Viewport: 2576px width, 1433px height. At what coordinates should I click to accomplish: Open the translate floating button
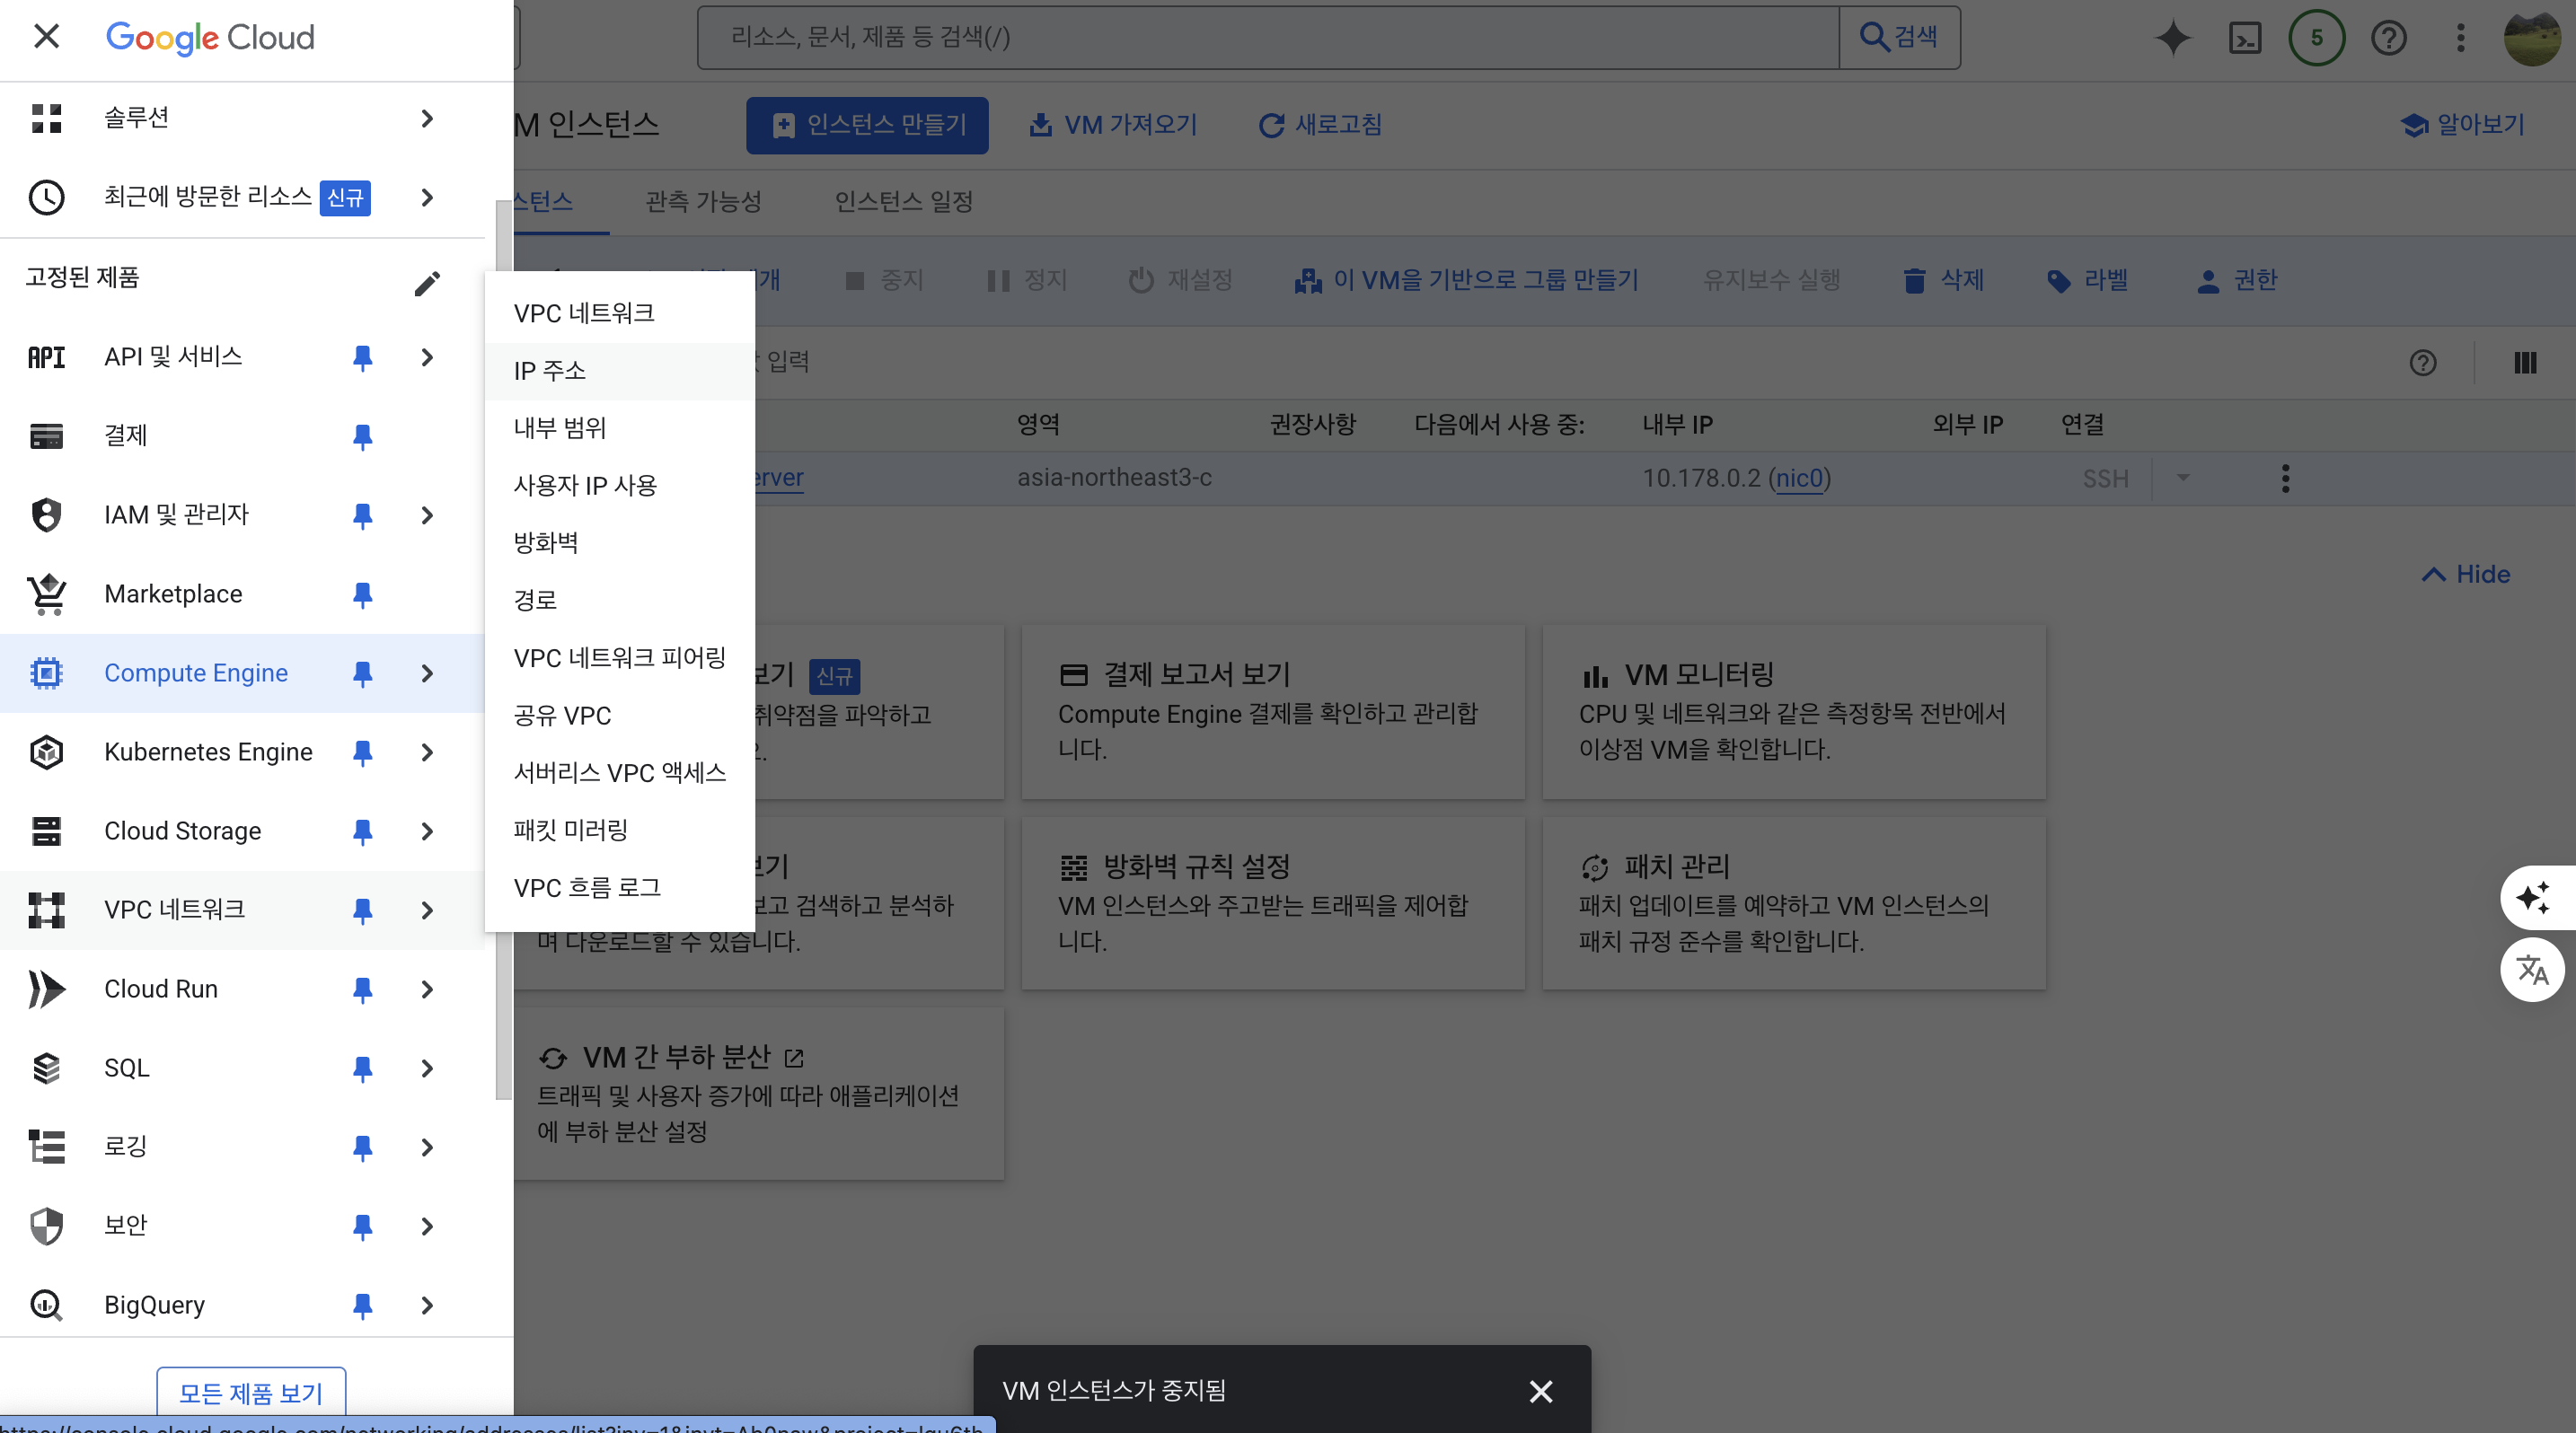(x=2531, y=970)
